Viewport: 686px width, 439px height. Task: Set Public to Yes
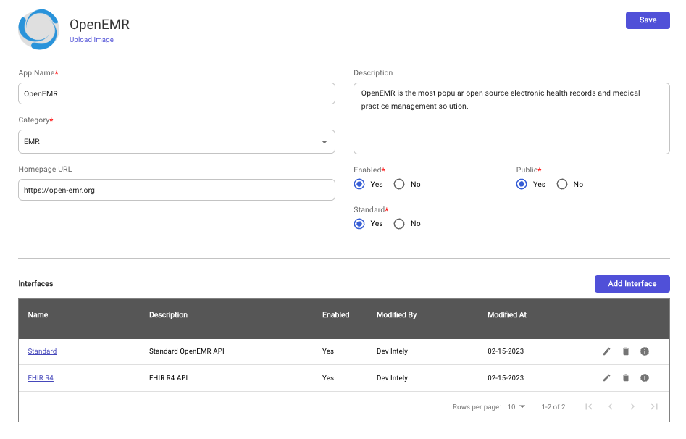coord(522,184)
